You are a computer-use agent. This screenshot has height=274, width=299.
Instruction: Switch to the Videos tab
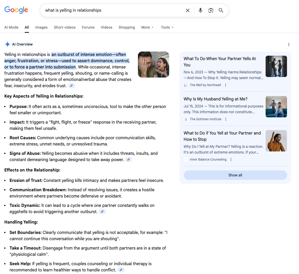pos(106,27)
